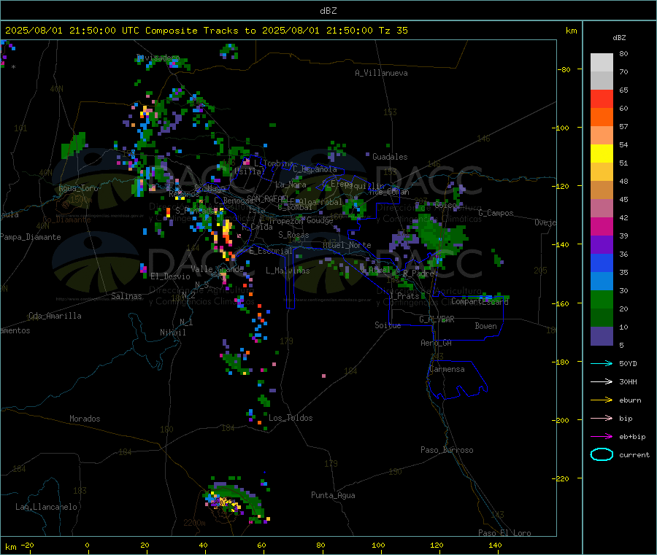
Task: Click the green 20–30 dBZ color band
Action: coord(602,299)
